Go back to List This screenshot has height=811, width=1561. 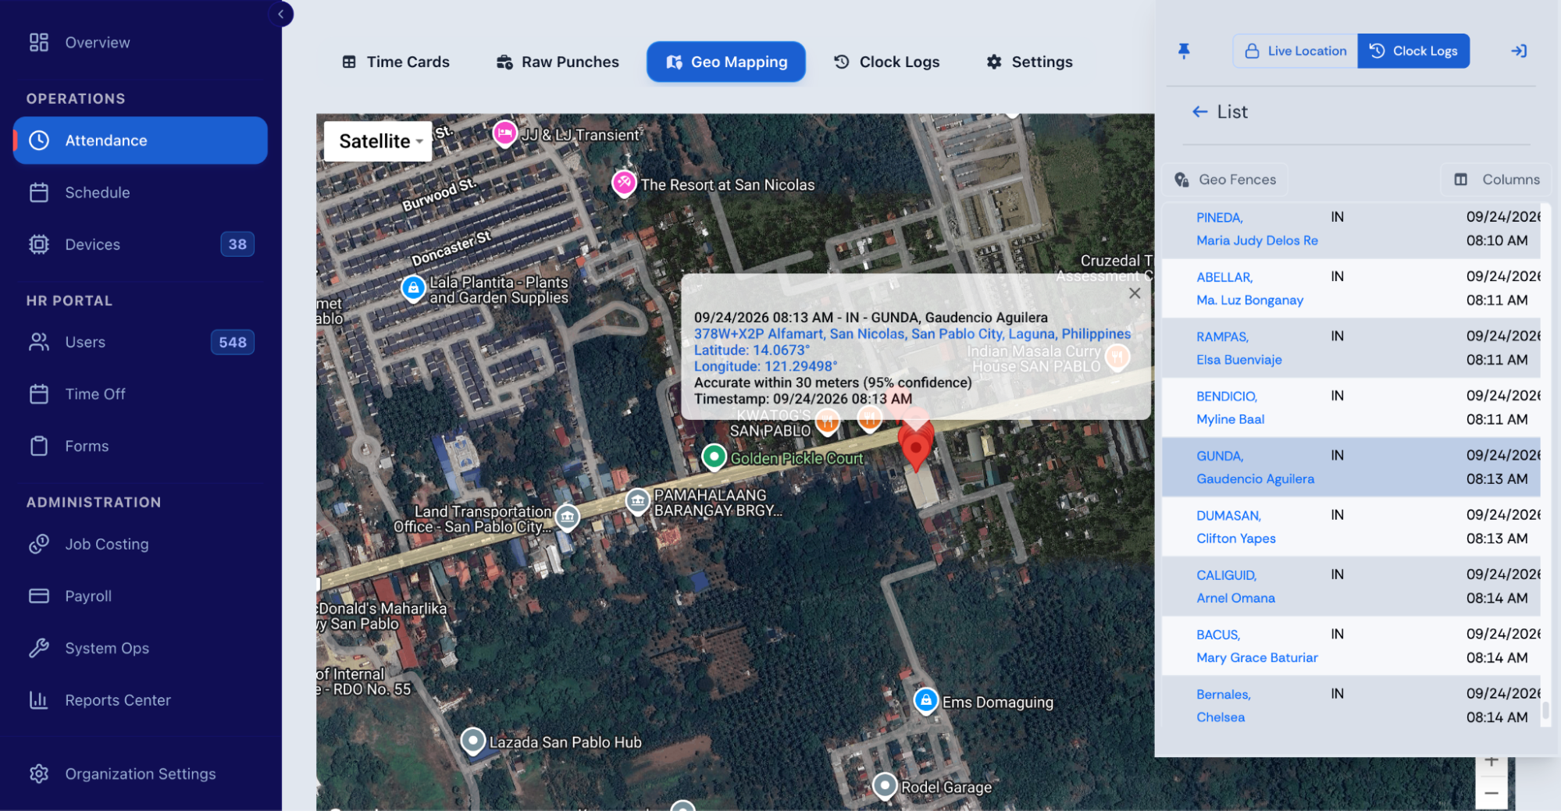(x=1220, y=112)
